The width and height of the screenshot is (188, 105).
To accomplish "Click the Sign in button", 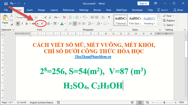I will [143, 3].
